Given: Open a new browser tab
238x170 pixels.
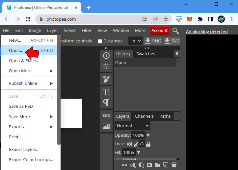Looking at the screenshot, I should click(x=89, y=8).
